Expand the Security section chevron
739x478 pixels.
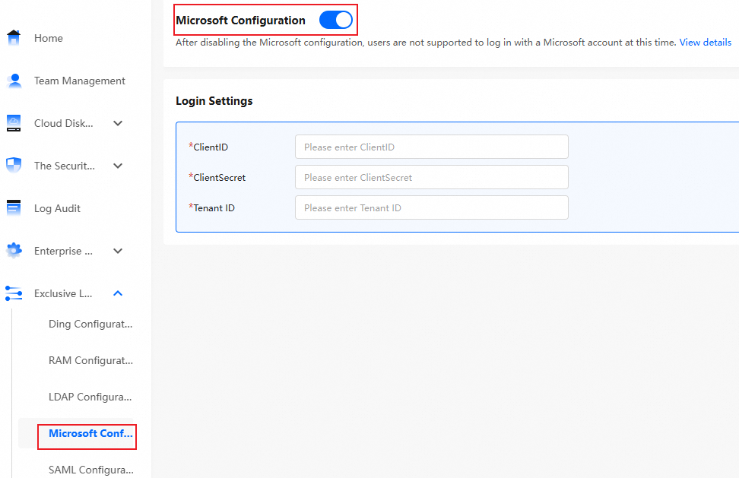(118, 166)
